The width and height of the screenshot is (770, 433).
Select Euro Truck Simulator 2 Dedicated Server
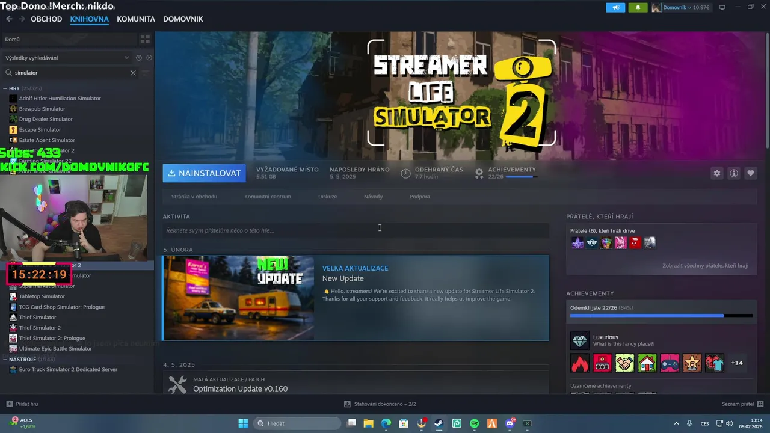(68, 369)
